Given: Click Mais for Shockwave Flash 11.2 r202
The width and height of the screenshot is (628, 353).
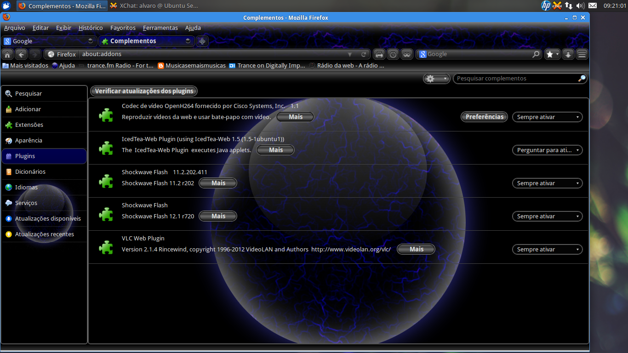Looking at the screenshot, I should (x=218, y=183).
